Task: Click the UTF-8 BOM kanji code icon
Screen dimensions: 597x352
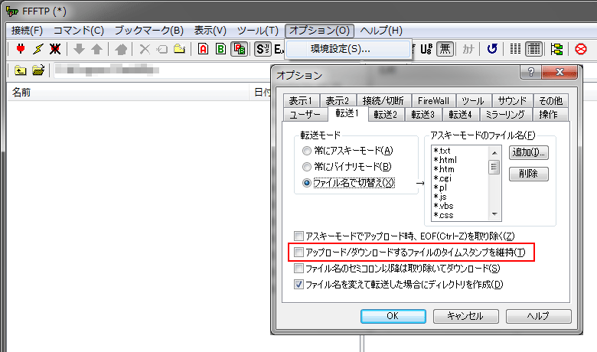Action: tap(426, 49)
